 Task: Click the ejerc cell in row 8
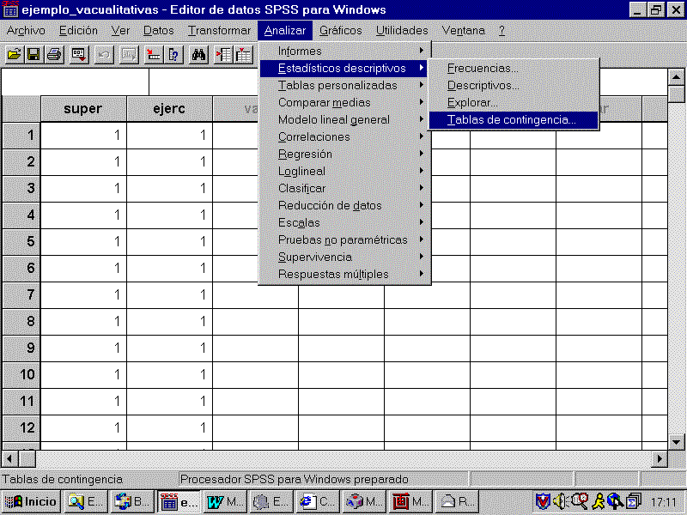[169, 322]
